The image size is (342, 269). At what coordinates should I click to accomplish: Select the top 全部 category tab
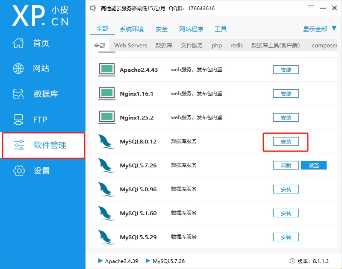pos(102,29)
